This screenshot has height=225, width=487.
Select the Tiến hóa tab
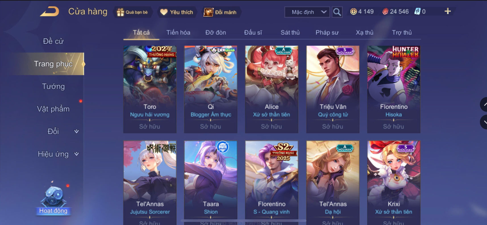point(178,32)
